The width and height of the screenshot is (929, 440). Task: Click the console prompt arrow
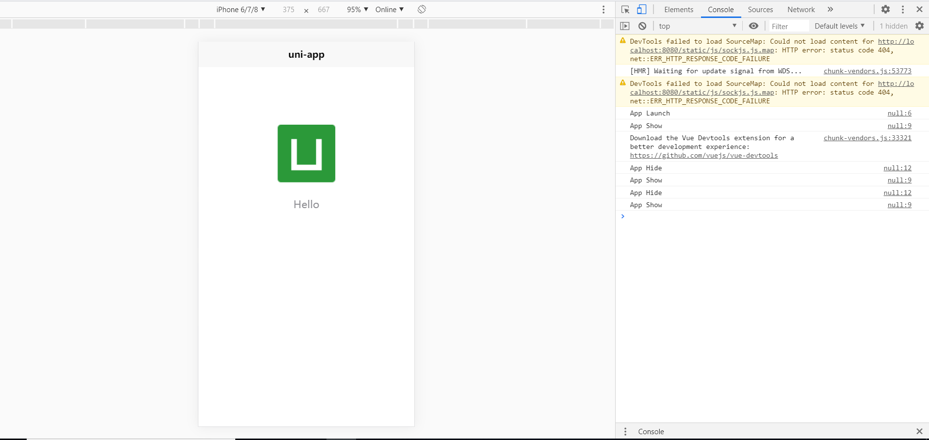[x=622, y=216]
